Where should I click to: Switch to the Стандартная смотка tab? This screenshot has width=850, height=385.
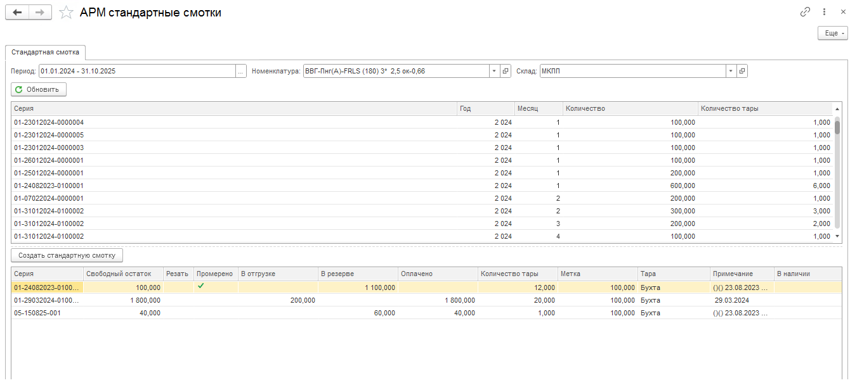46,53
